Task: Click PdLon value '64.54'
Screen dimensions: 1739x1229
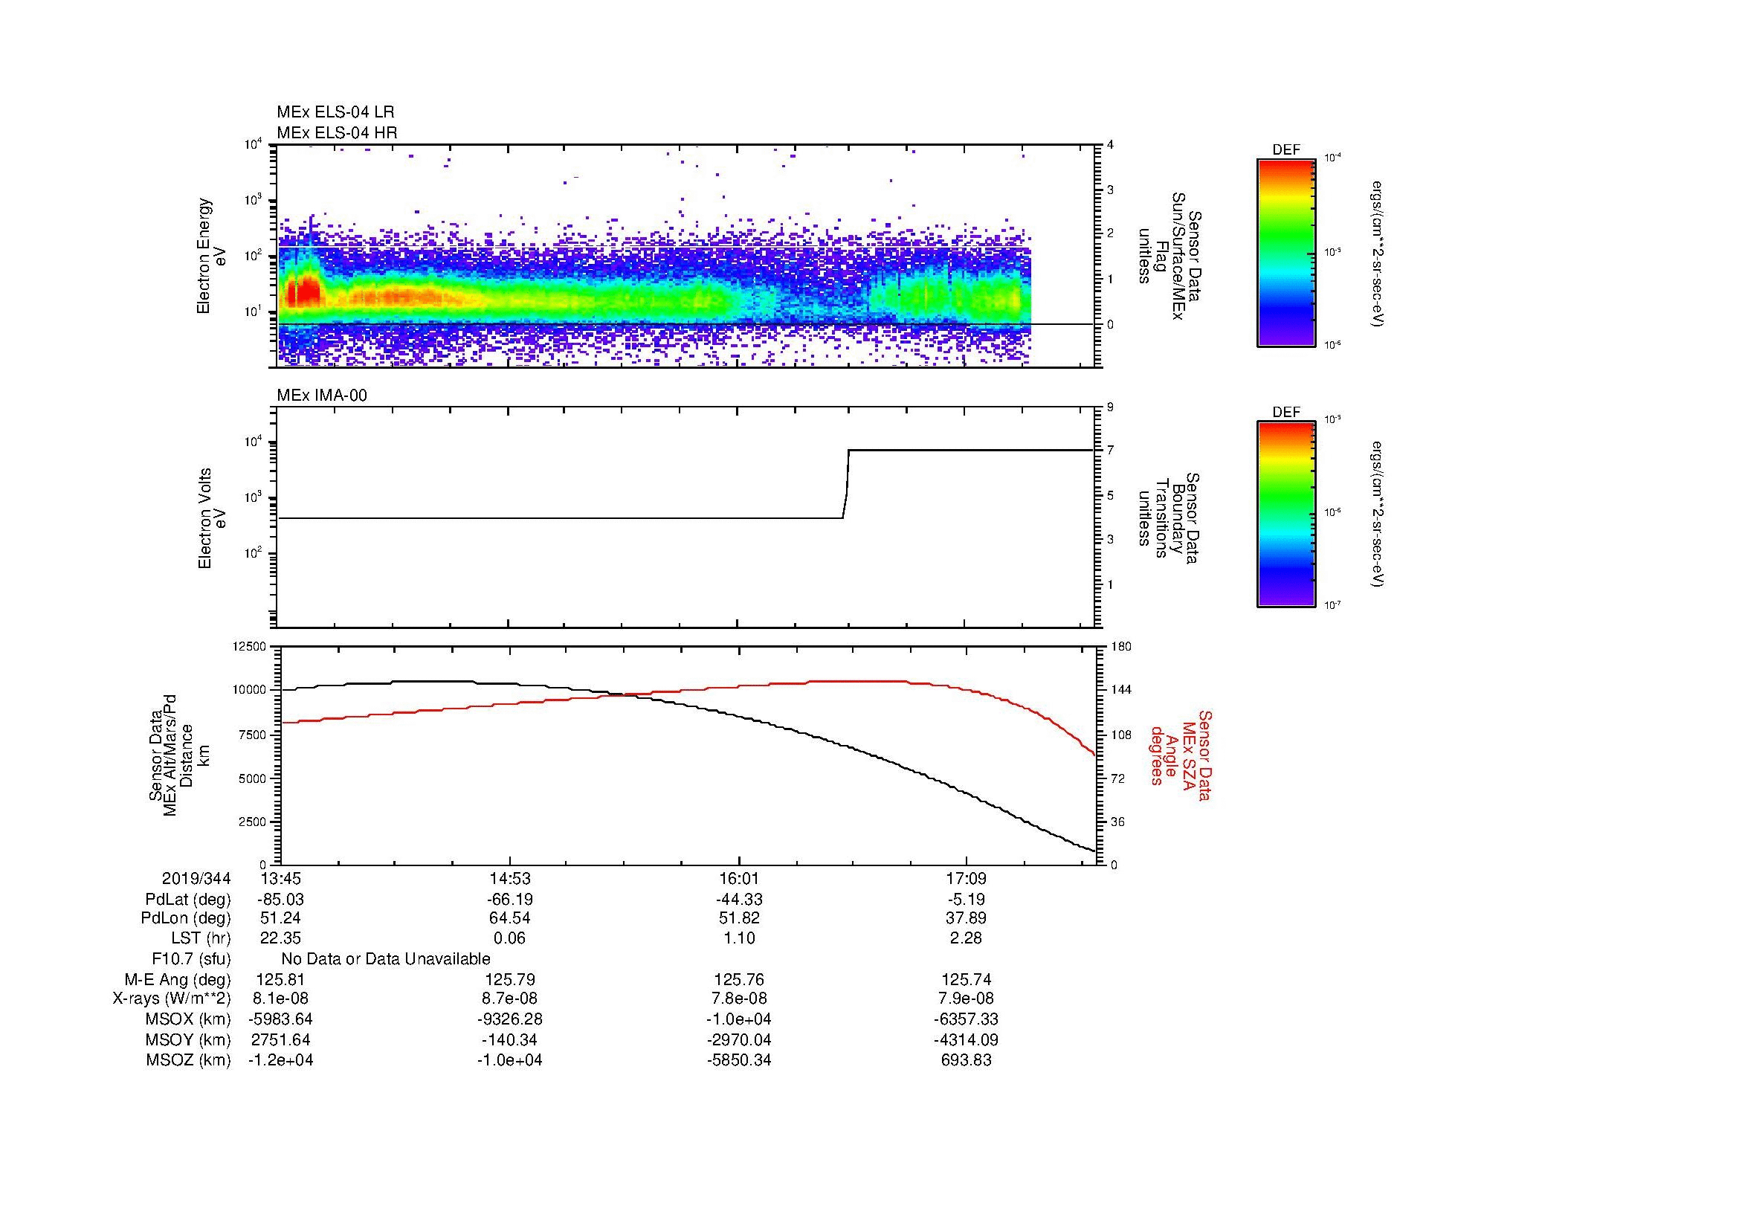Action: tap(510, 918)
